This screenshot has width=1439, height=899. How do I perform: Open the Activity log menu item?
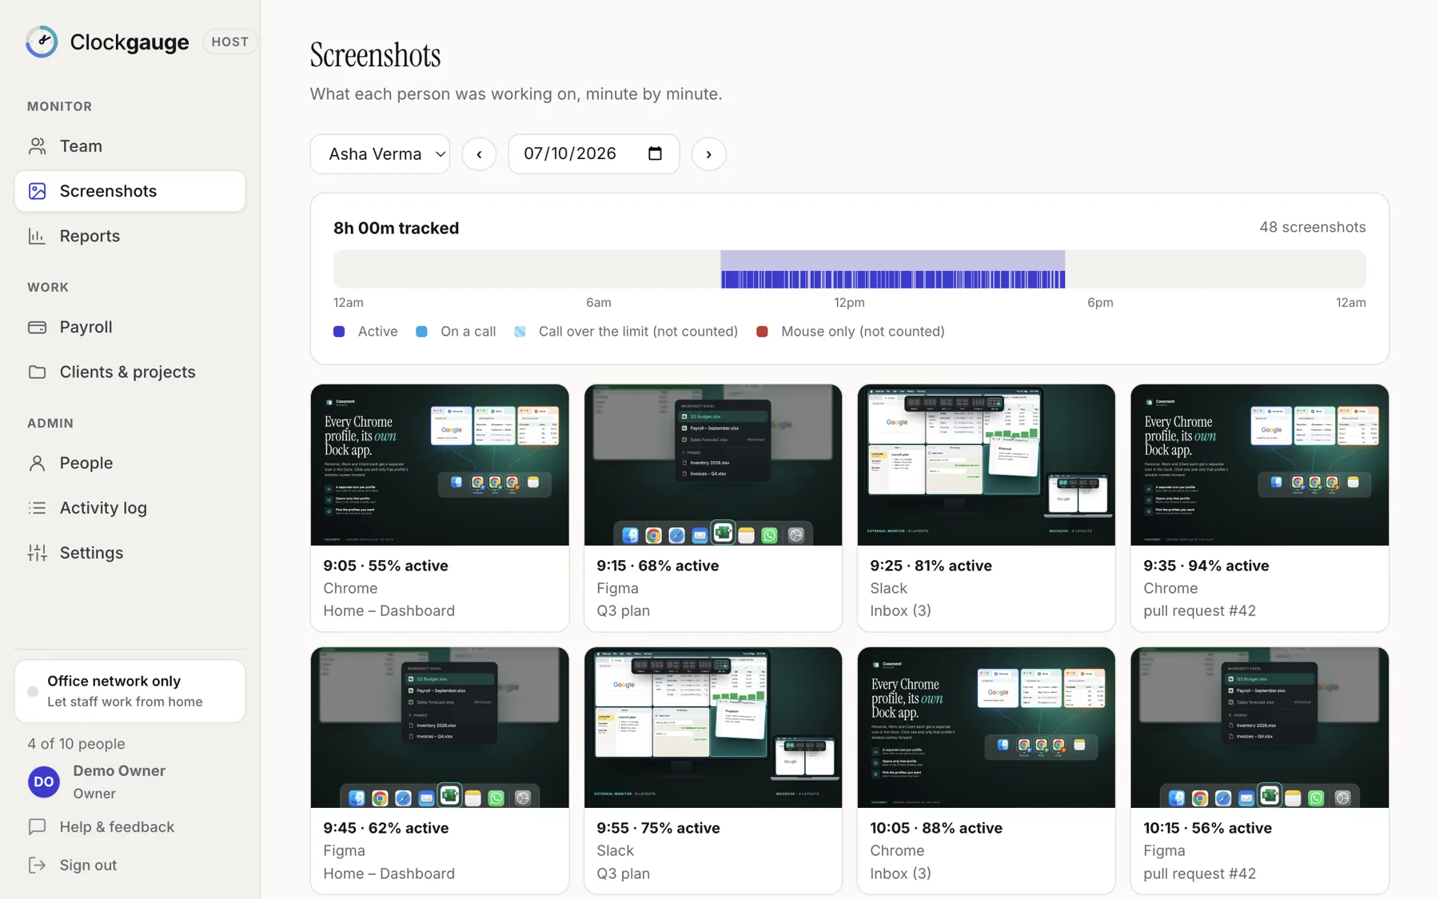130,507
